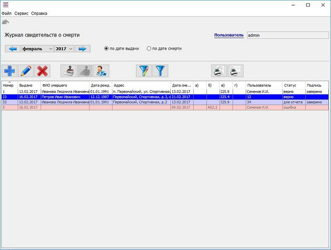Click the pencil edit record icon
This screenshot has height=250, width=331.
pyautogui.click(x=26, y=71)
